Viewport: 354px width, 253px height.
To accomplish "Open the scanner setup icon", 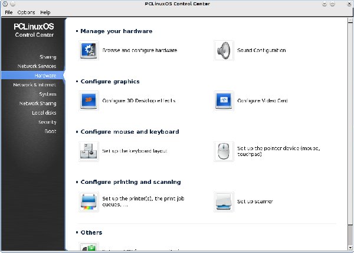I will click(x=224, y=202).
